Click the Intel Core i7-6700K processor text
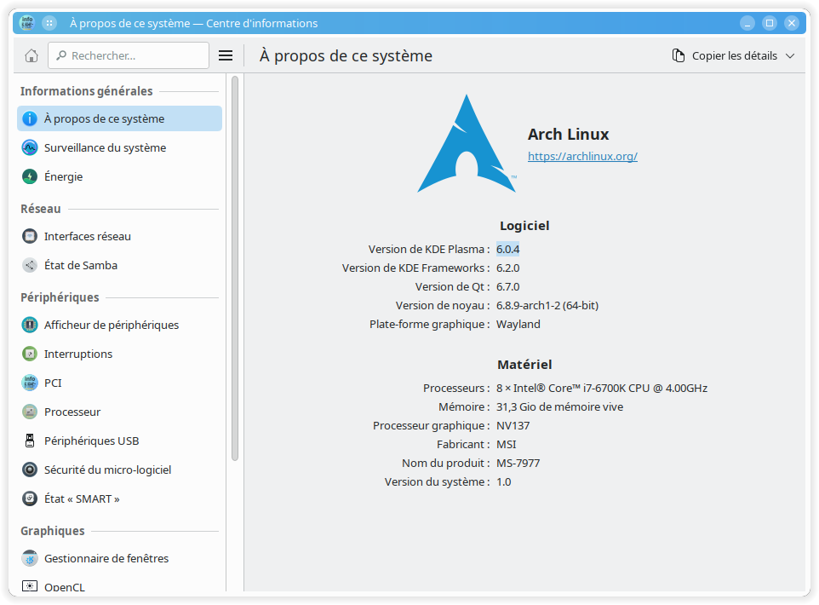Image resolution: width=819 pixels, height=605 pixels. pyautogui.click(x=602, y=388)
